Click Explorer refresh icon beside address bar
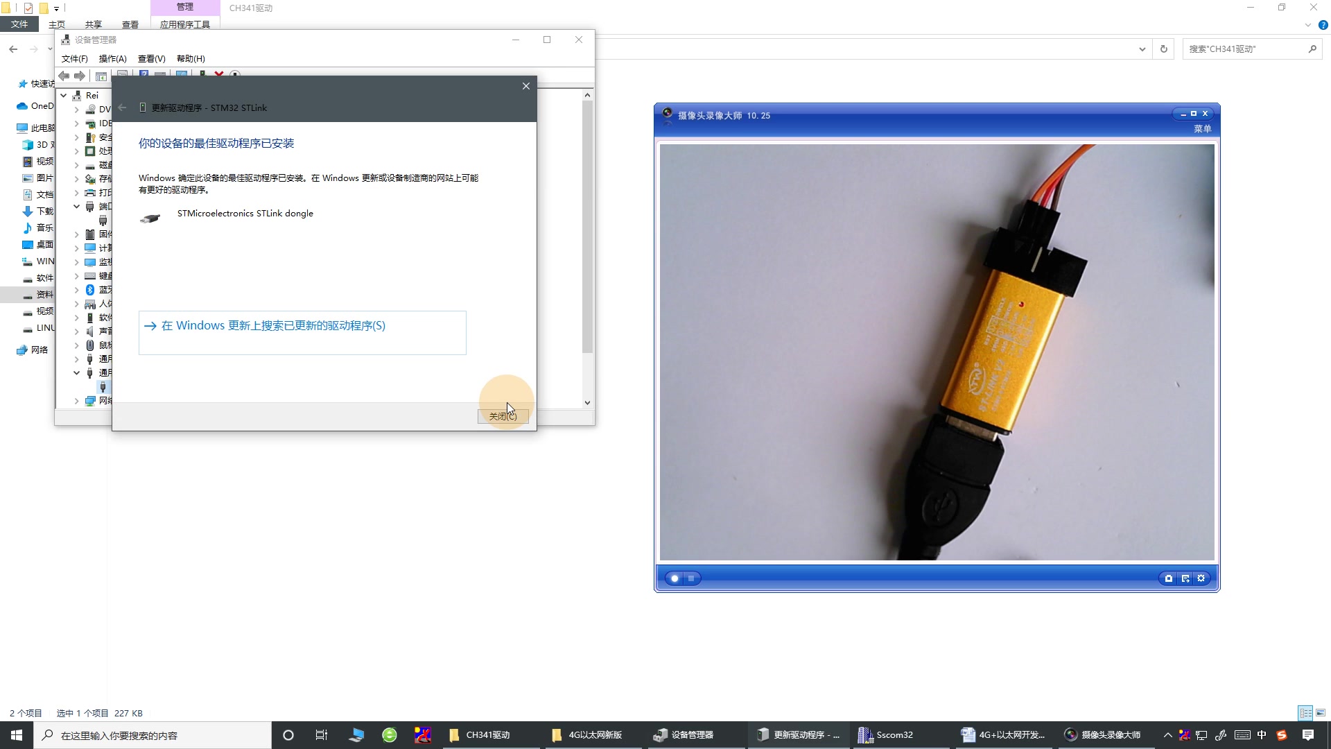This screenshot has height=749, width=1331. [x=1164, y=49]
